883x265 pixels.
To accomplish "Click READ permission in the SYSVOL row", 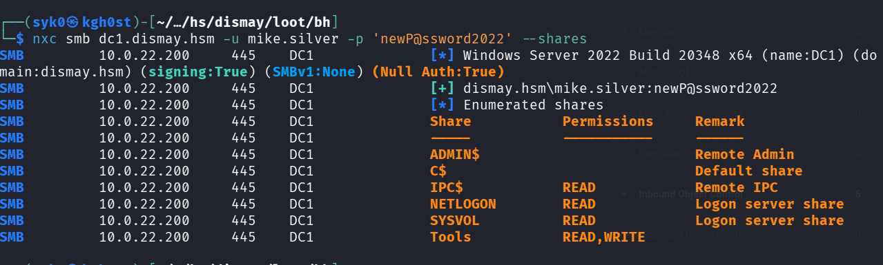I will 579,221.
